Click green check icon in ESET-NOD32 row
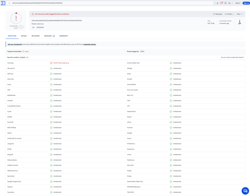Screen dimensions: 250x196 click(x=51, y=127)
